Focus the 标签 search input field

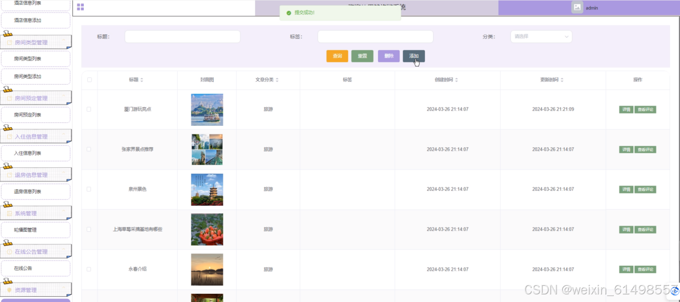click(x=376, y=37)
